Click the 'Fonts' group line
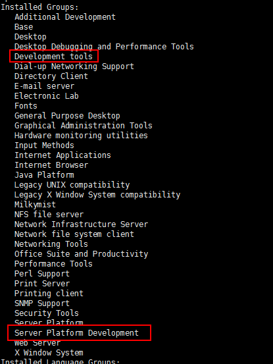The width and height of the screenshot is (273, 364). coord(26,106)
